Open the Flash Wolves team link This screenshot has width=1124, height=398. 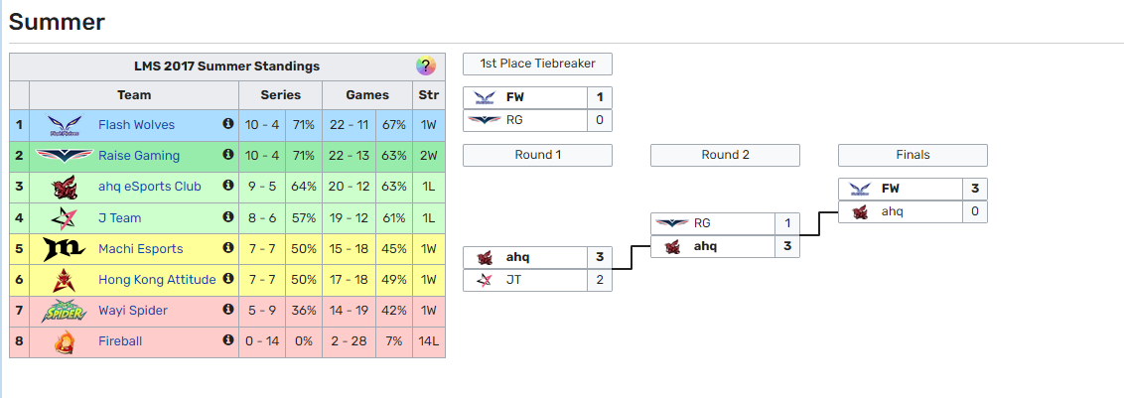(136, 125)
